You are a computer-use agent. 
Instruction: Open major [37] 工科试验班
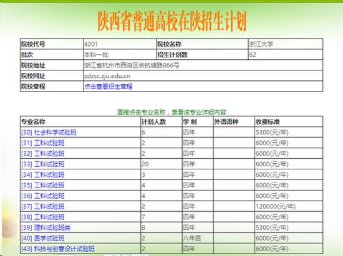point(43,206)
